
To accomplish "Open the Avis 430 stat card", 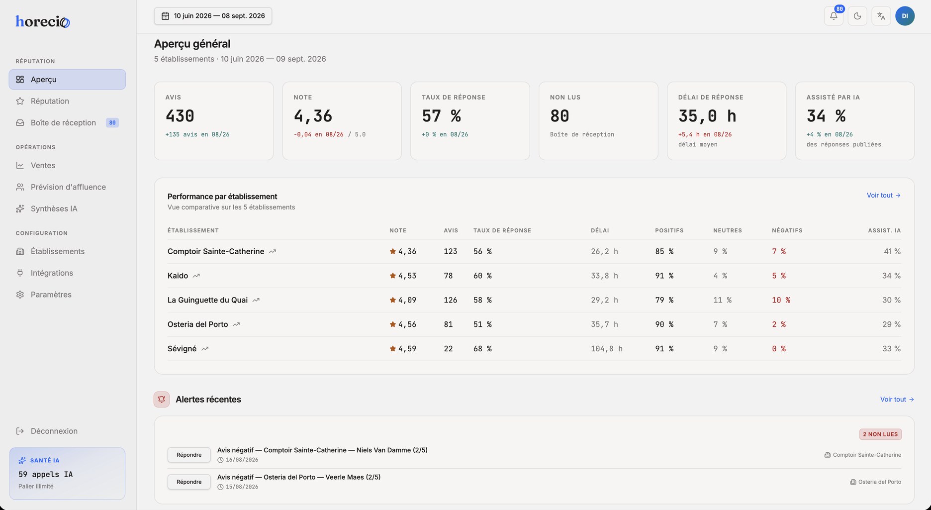I will (x=214, y=121).
